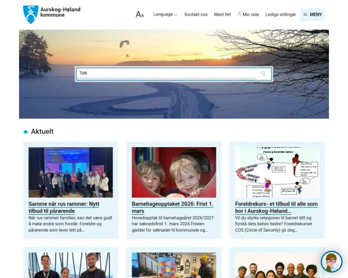Click the magnifying glass search icon
The height and width of the screenshot is (278, 348).
coord(263,74)
